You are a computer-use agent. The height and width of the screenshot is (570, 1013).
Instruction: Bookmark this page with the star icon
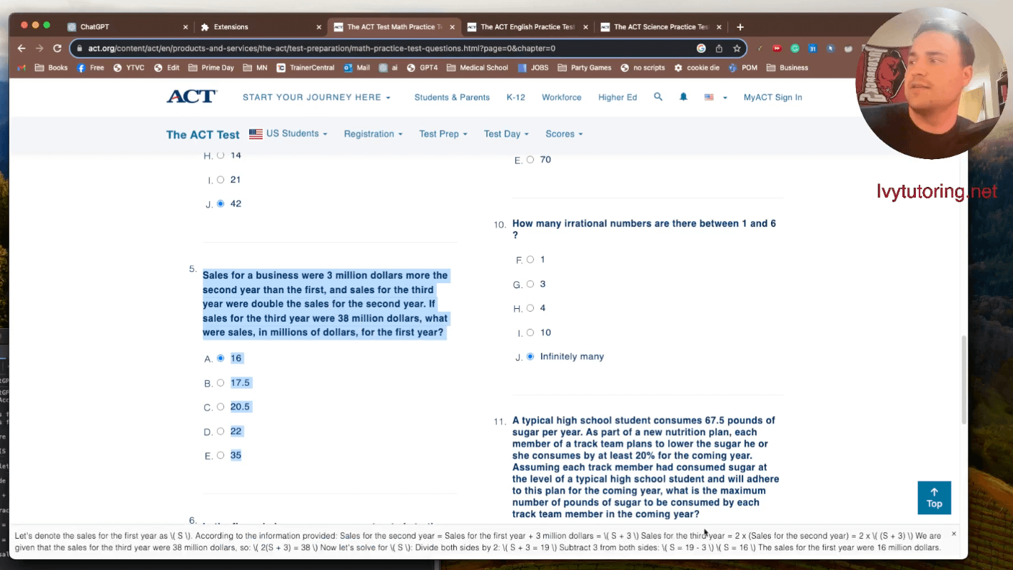tap(736, 49)
